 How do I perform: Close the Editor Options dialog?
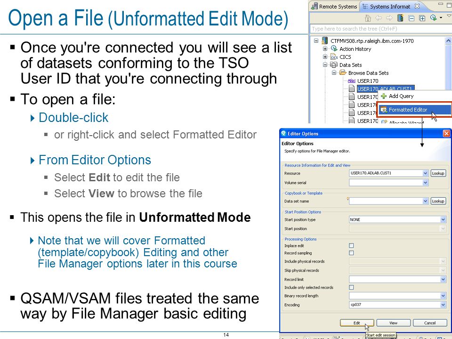pyautogui.click(x=446, y=133)
